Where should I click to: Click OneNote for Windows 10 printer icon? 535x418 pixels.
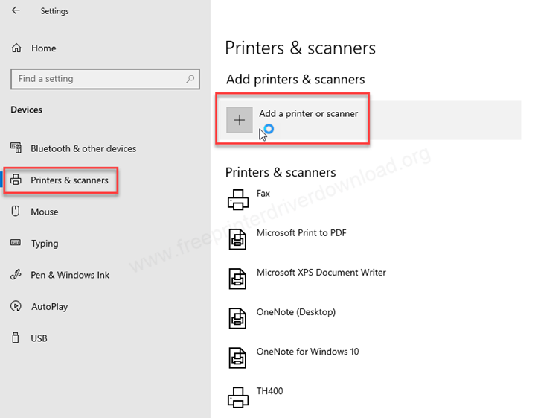[x=237, y=358]
